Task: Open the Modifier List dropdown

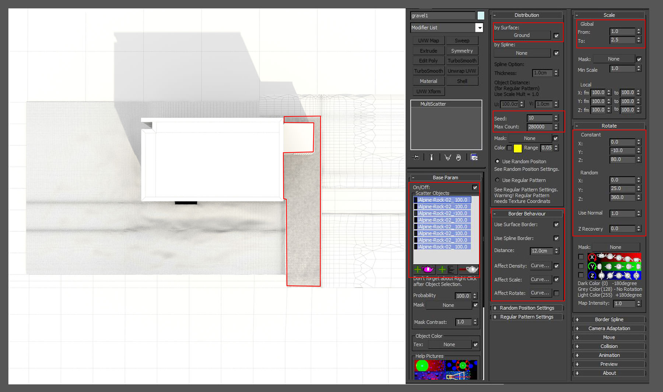Action: pos(479,28)
